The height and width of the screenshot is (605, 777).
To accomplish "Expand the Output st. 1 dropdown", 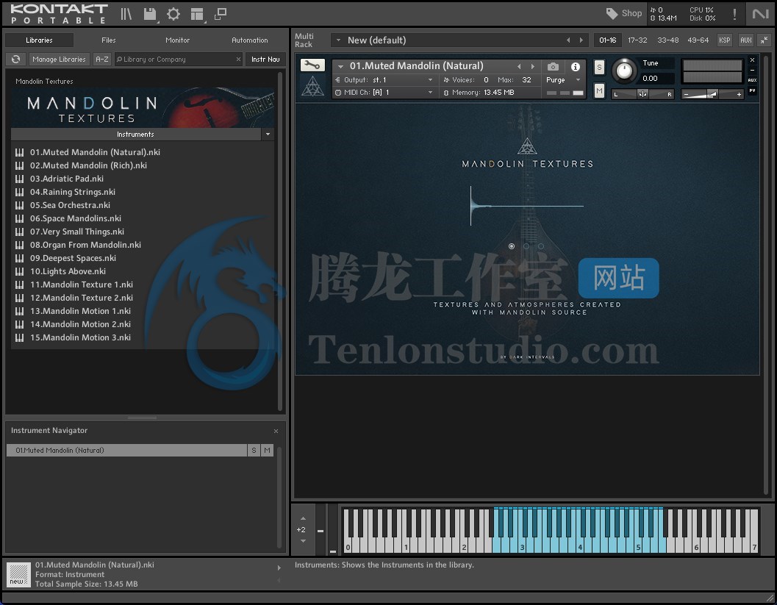I will [431, 80].
